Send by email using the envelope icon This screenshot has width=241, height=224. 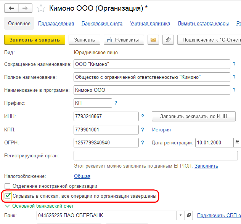coord(153,40)
